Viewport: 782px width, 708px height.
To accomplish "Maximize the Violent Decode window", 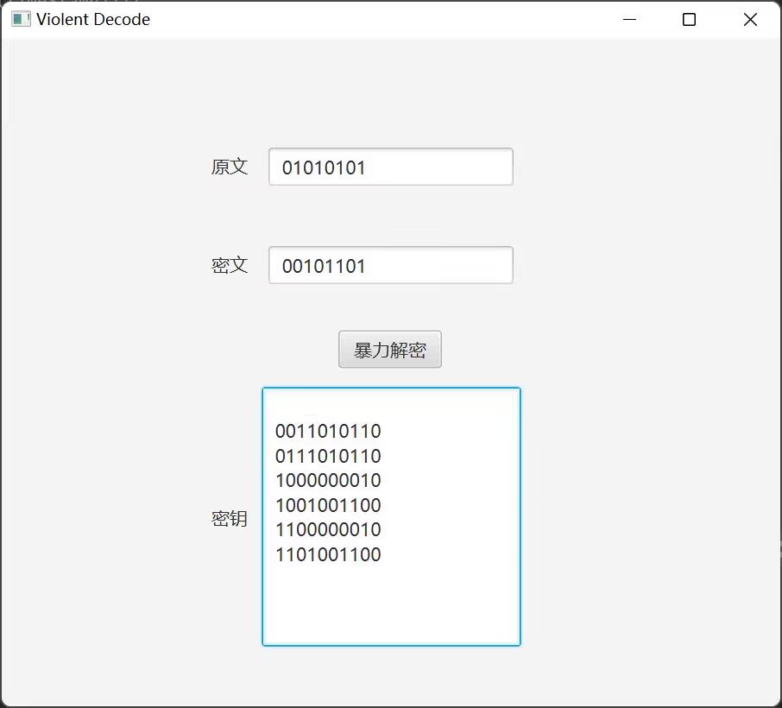I will [689, 20].
